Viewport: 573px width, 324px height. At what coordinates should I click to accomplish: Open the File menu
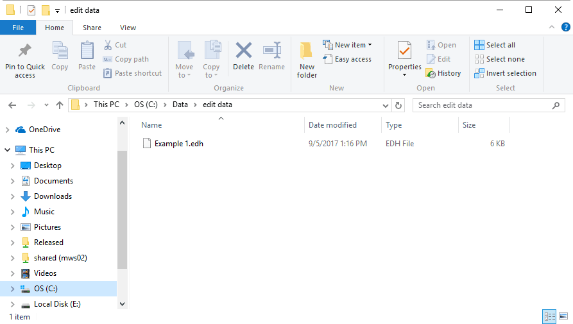(18, 28)
